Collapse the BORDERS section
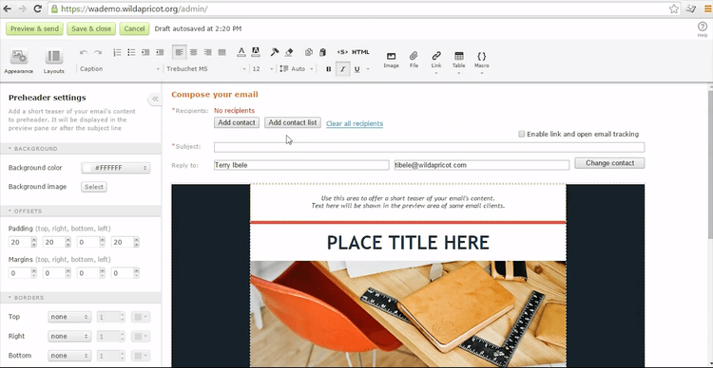This screenshot has width=713, height=368. click(81, 298)
